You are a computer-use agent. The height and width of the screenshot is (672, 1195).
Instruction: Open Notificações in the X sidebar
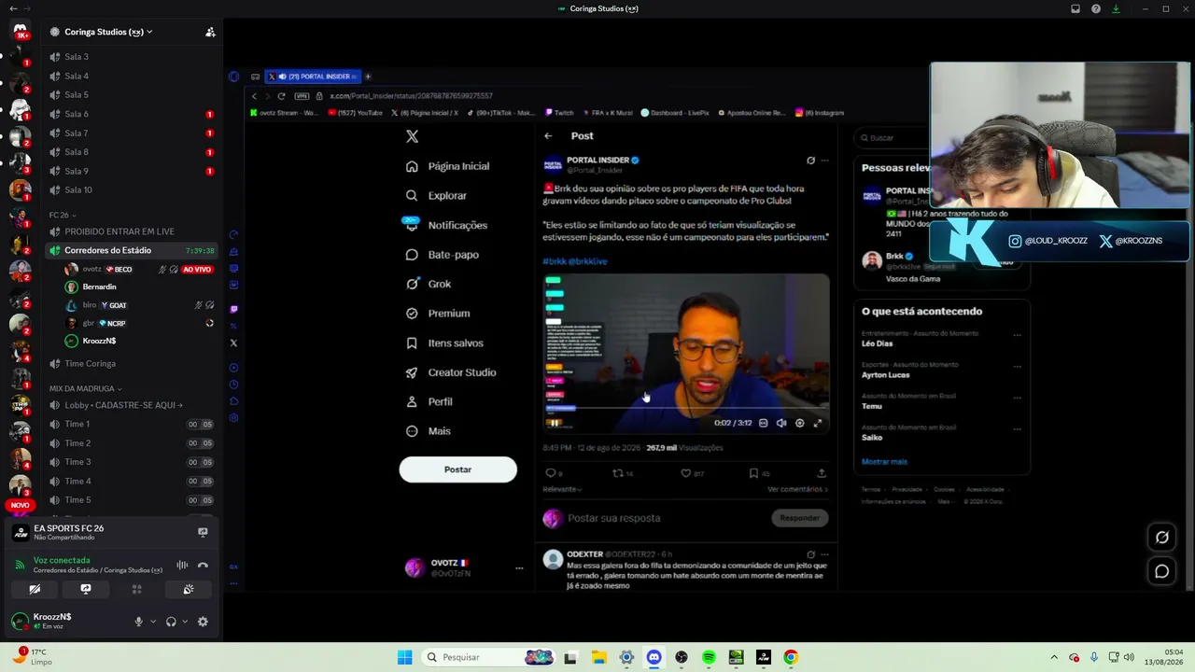tap(446, 225)
